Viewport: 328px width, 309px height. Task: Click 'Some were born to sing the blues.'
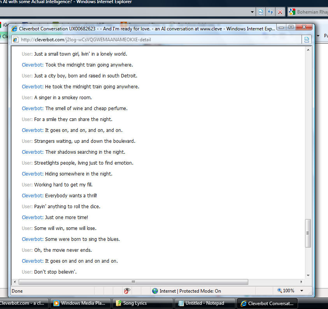point(82,239)
